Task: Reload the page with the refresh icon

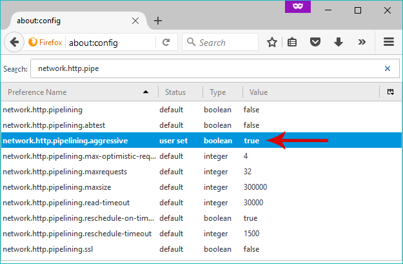Action: pyautogui.click(x=166, y=42)
